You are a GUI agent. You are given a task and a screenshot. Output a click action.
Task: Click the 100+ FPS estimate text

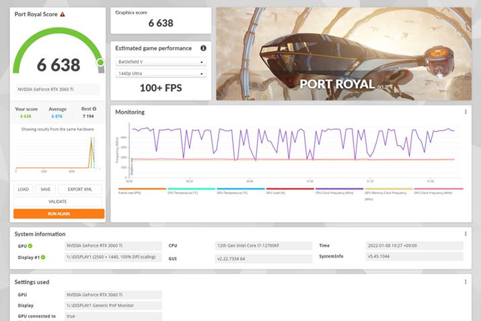[x=161, y=88]
